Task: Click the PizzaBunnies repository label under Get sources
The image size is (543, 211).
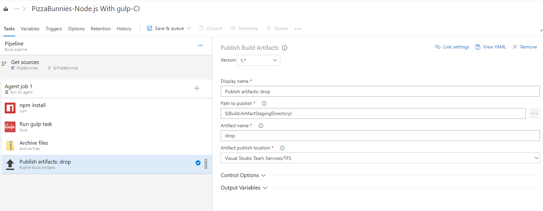Action: click(27, 68)
